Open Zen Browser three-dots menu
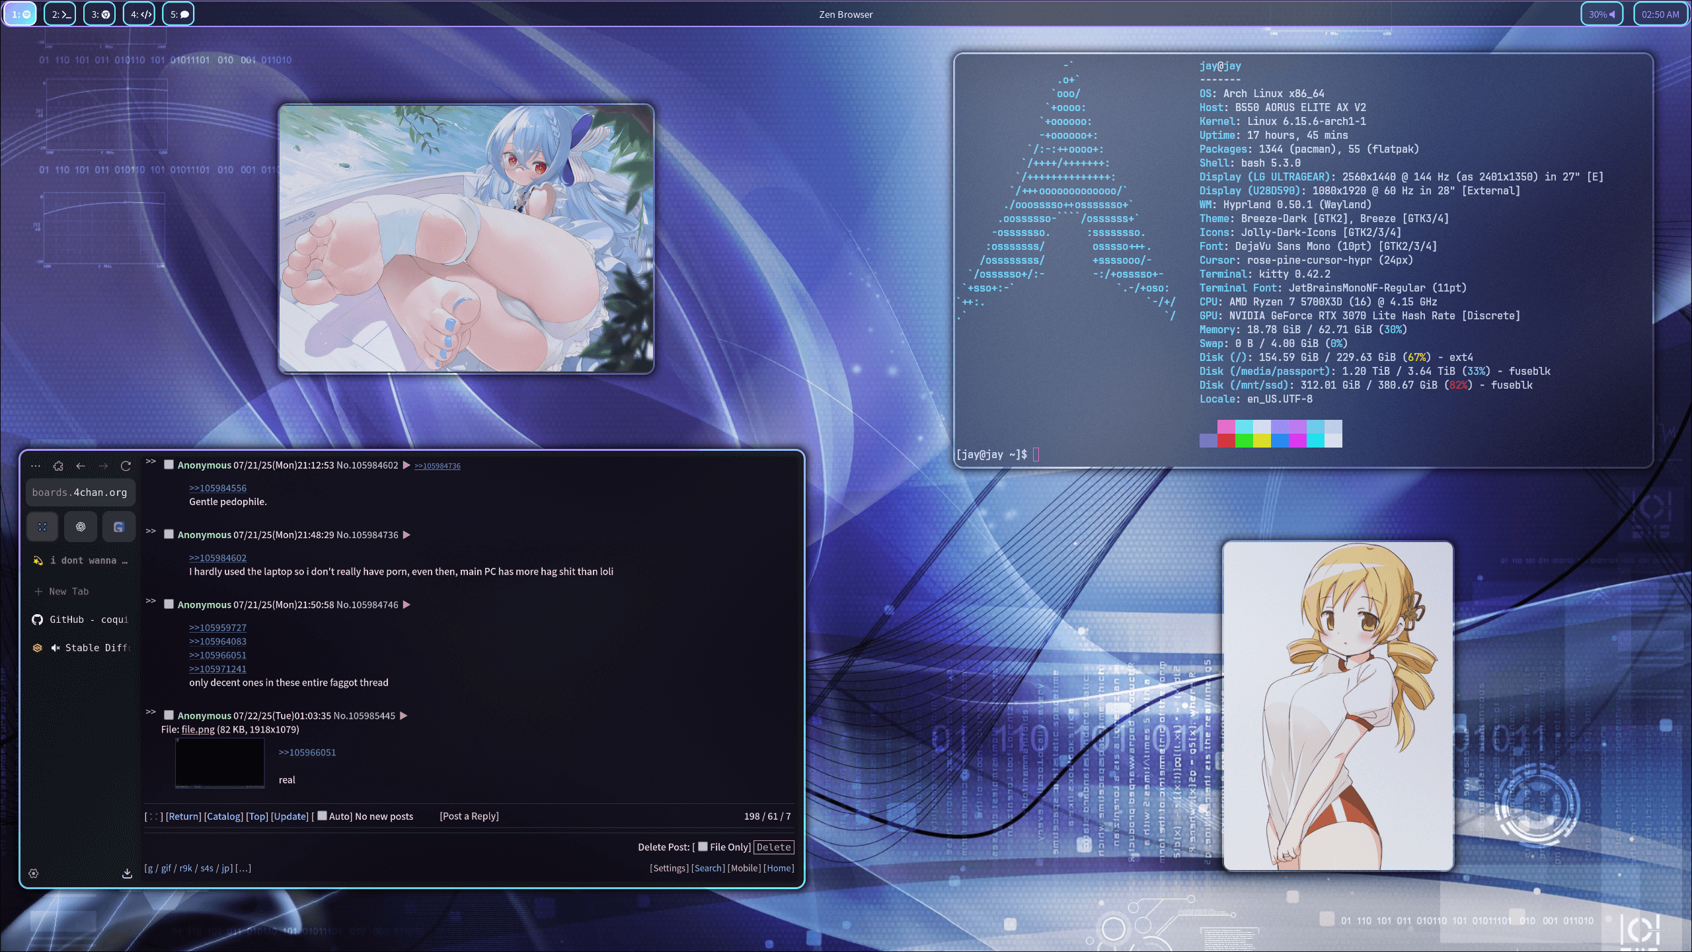The image size is (1692, 952). [36, 466]
